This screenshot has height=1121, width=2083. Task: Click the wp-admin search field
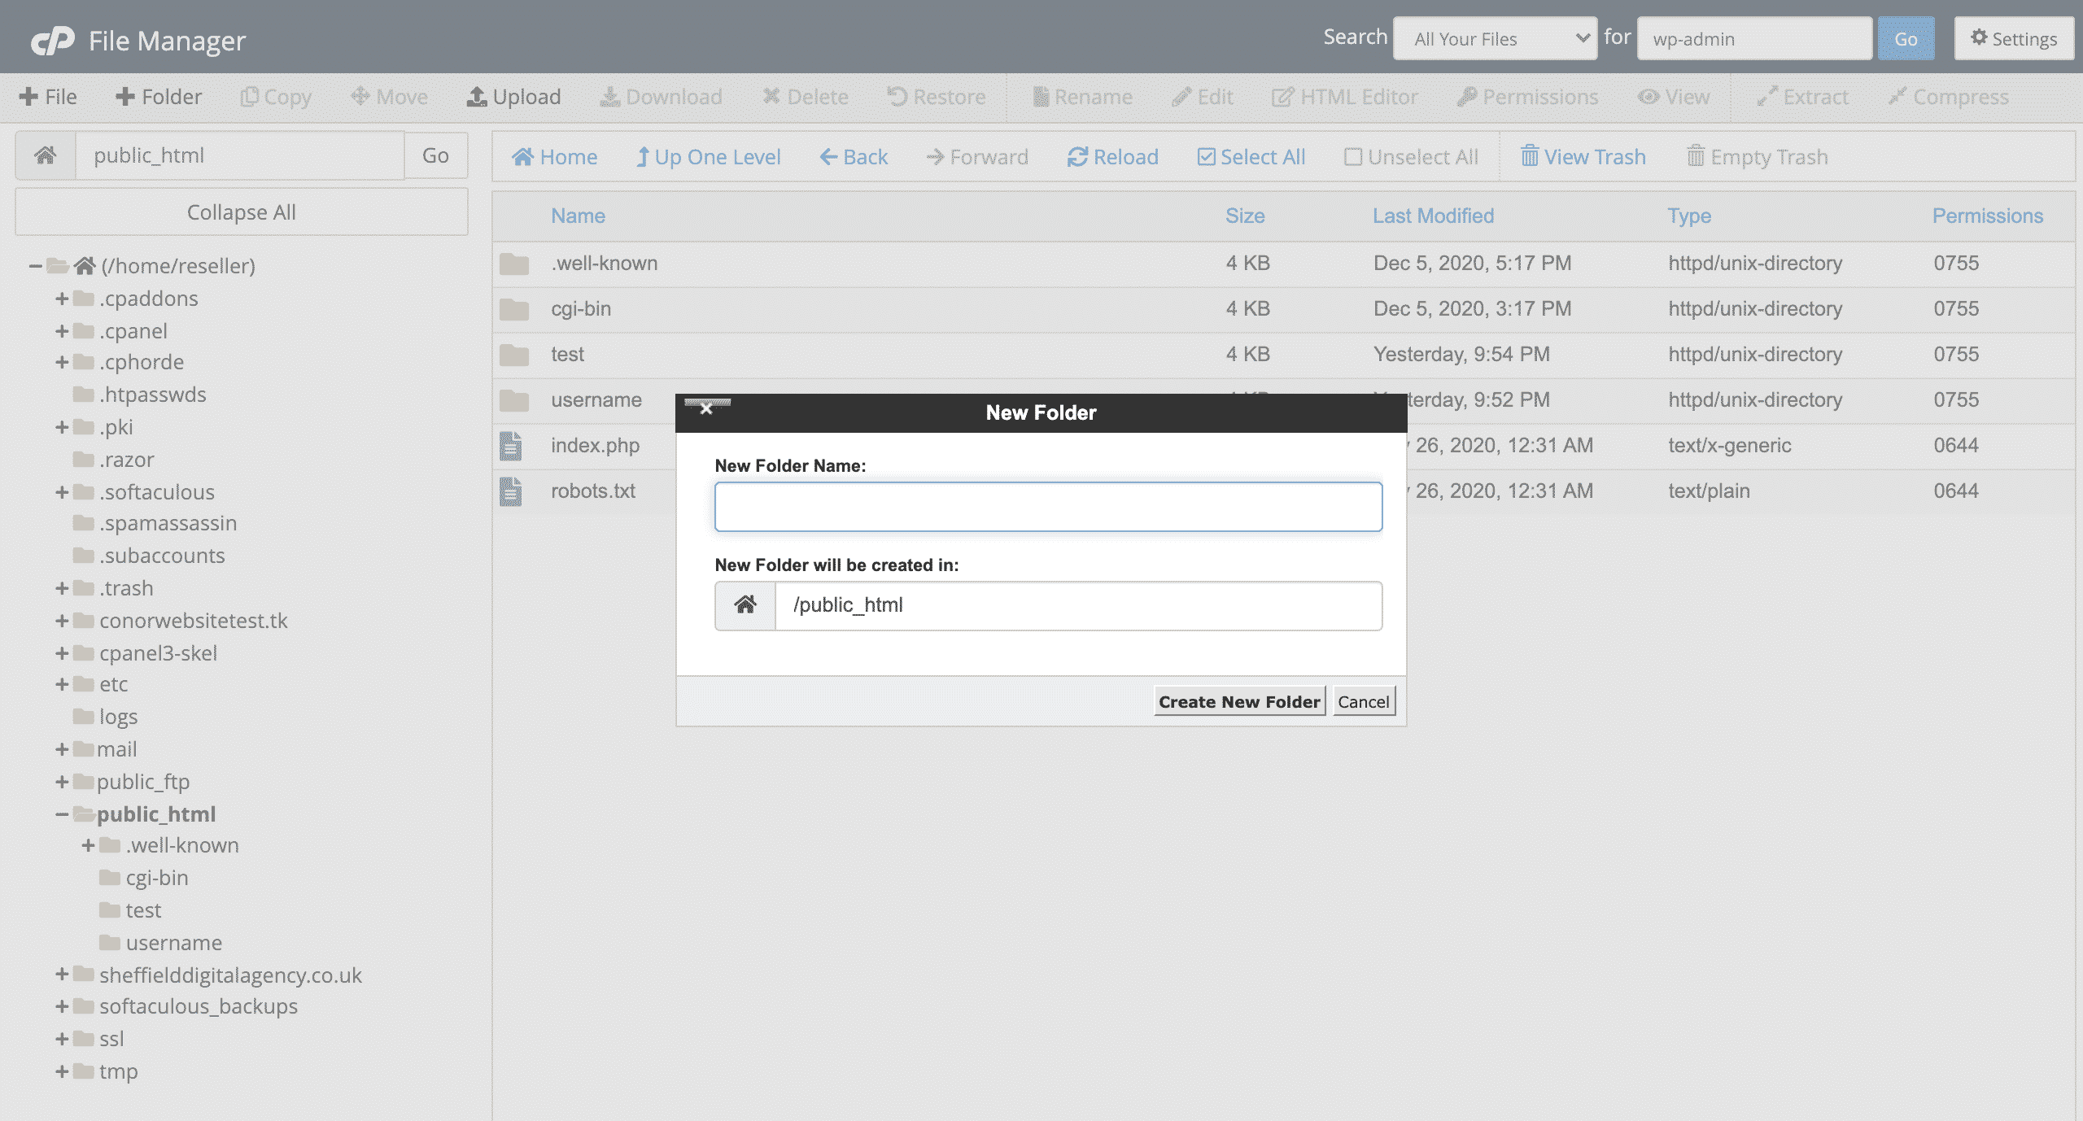click(1754, 38)
